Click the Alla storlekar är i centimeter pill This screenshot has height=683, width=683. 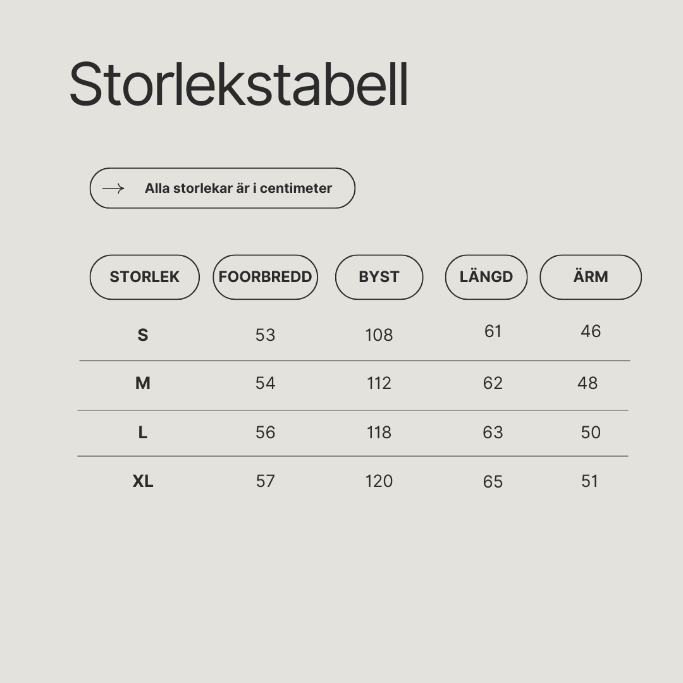click(223, 188)
